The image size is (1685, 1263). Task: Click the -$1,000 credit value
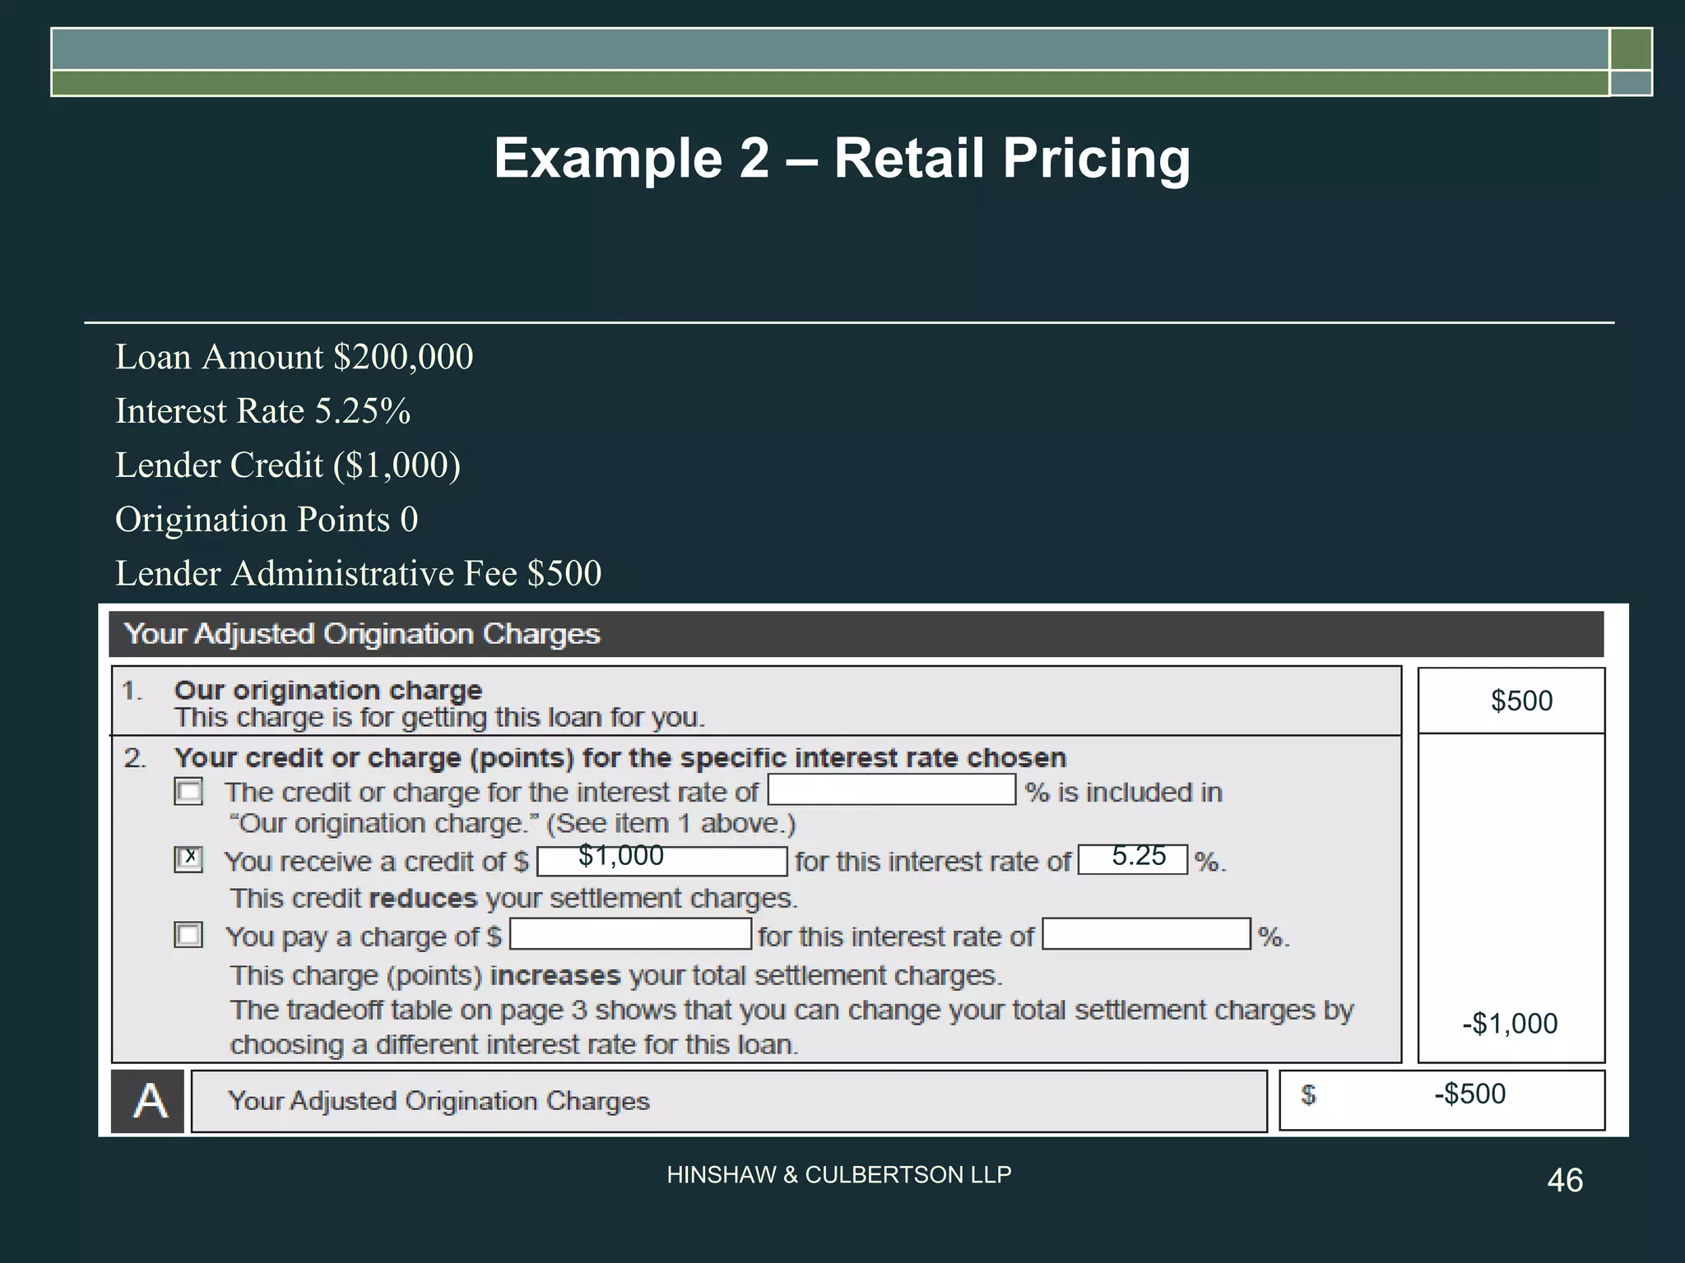pos(1510,1024)
